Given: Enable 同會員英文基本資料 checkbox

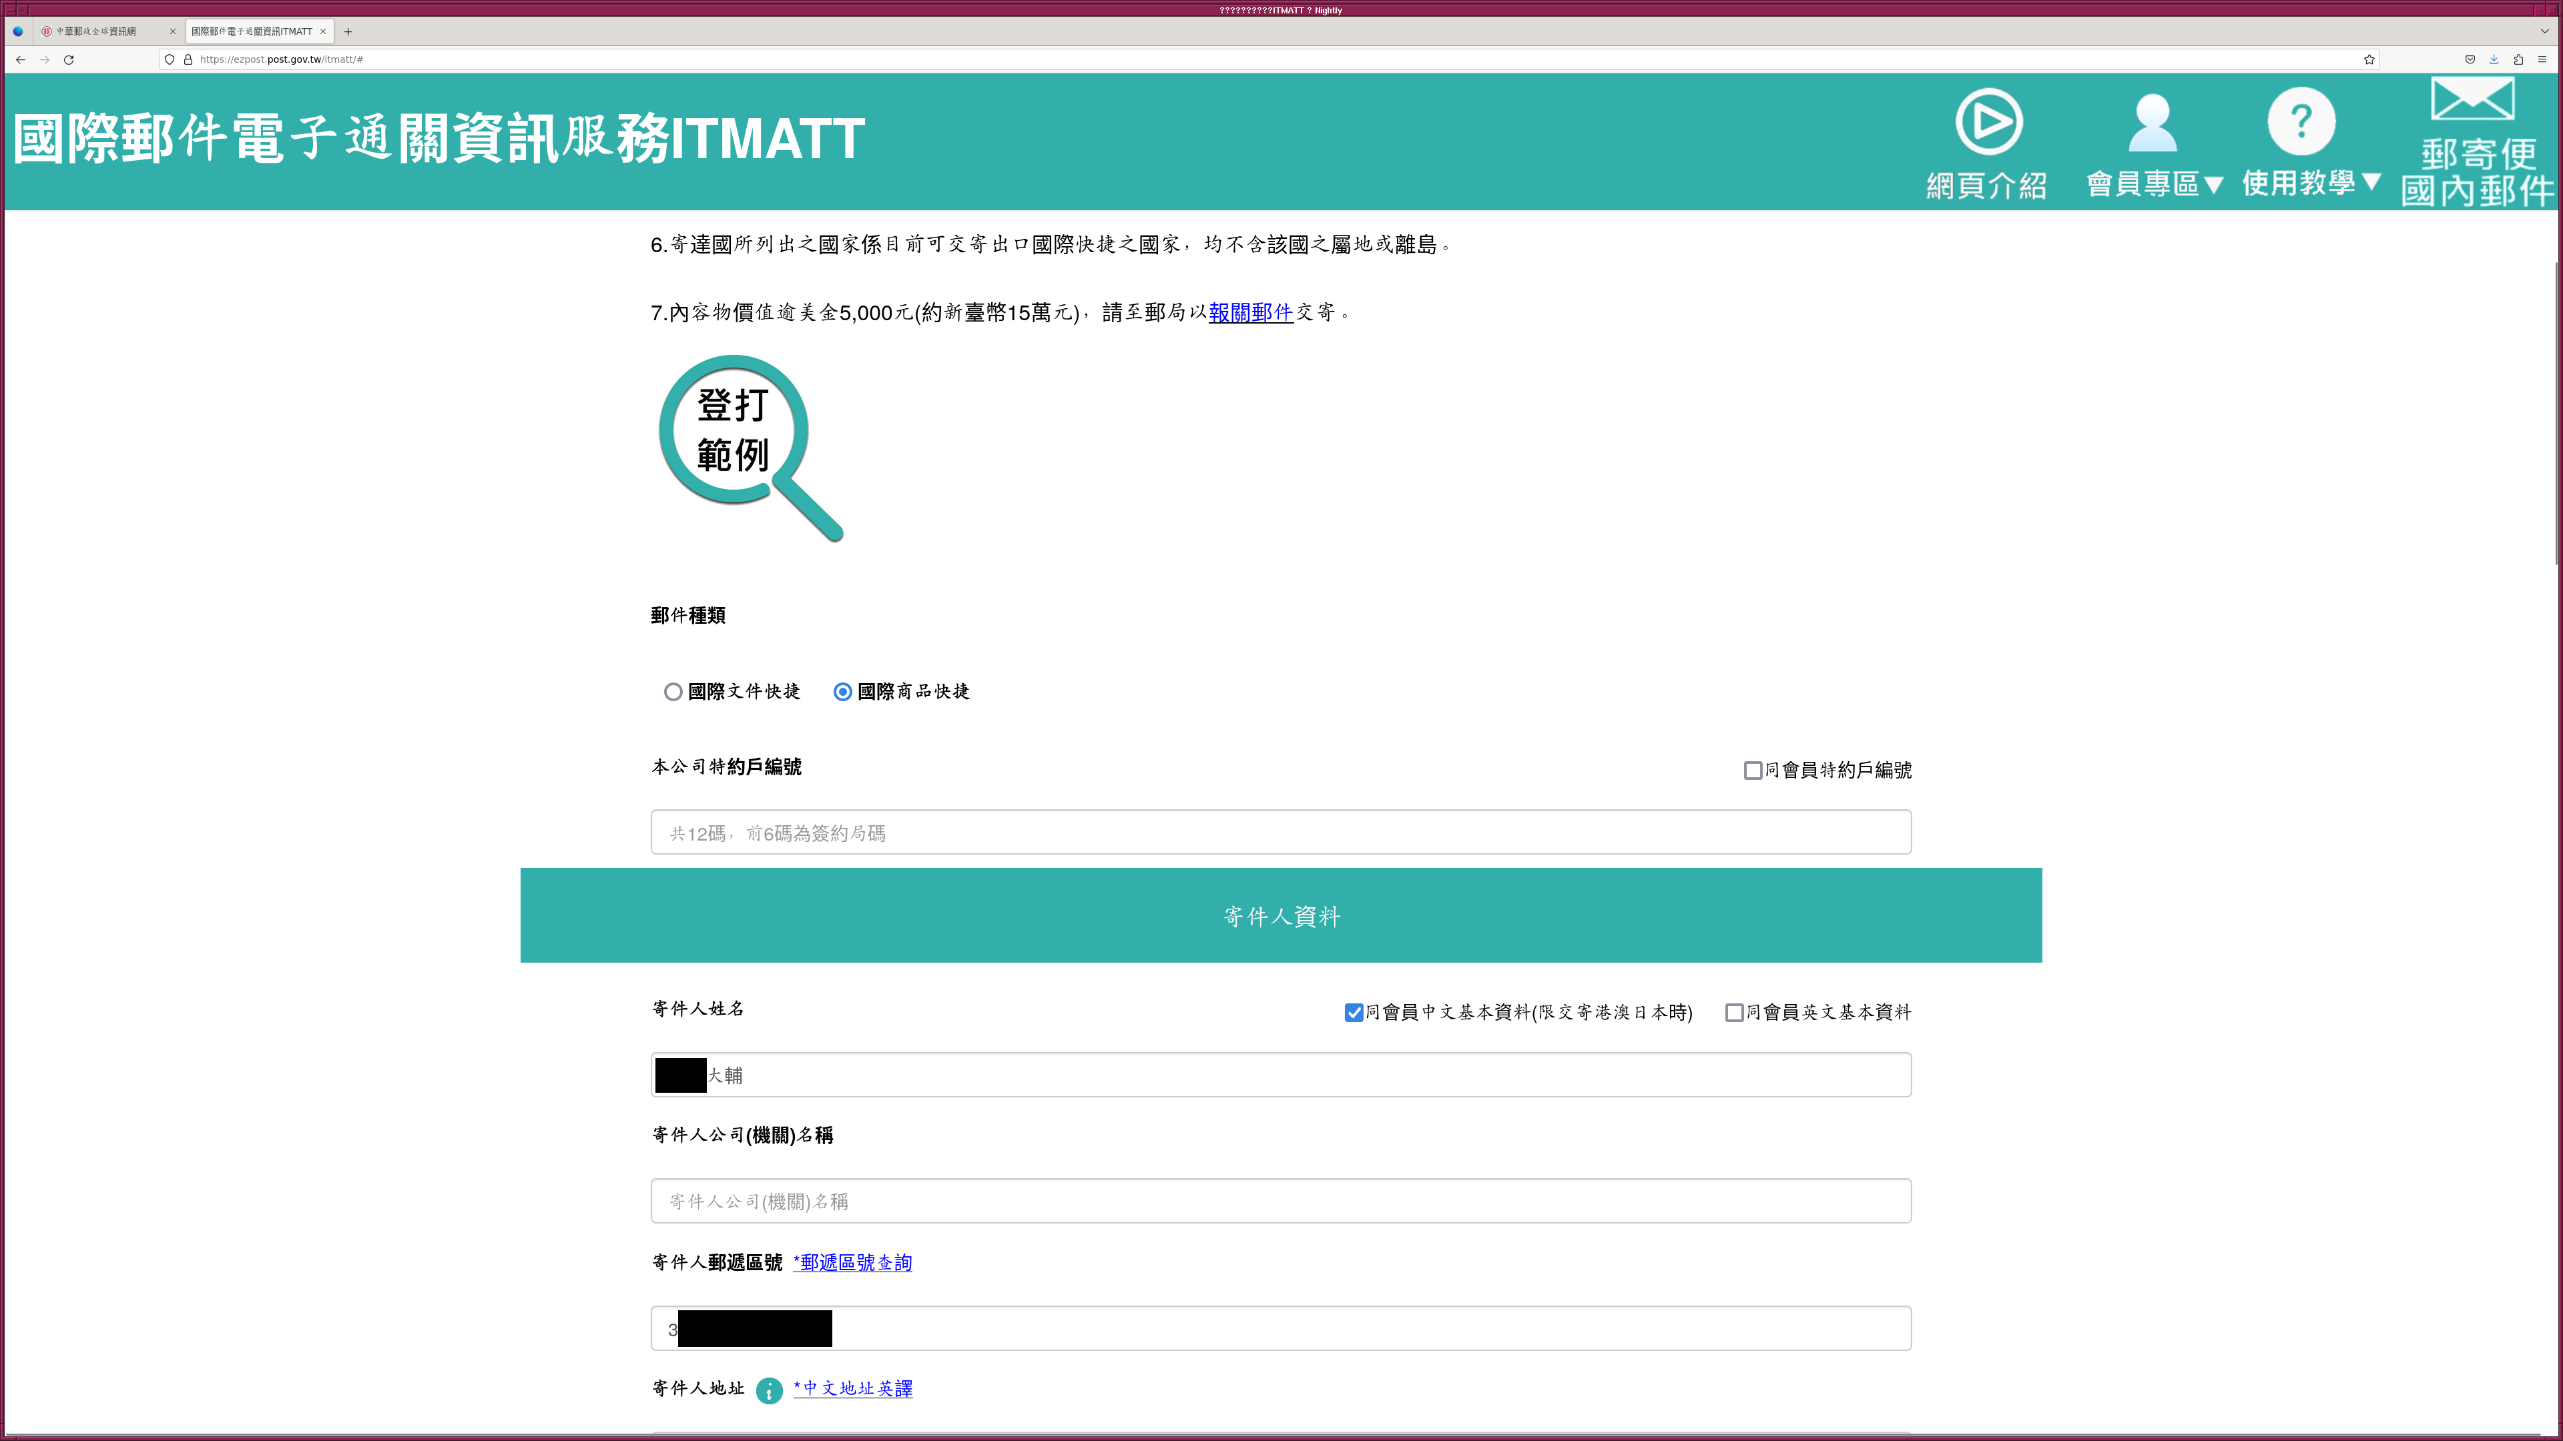Looking at the screenshot, I should [x=1734, y=1013].
